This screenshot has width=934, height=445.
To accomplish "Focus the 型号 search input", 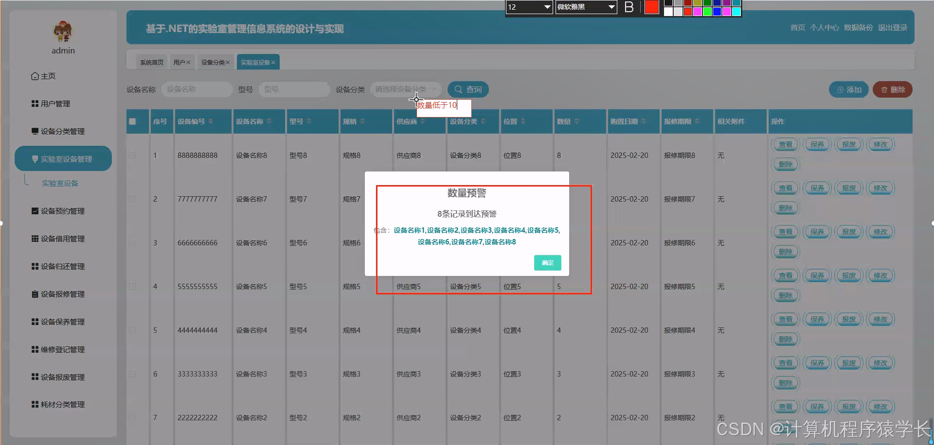I will point(294,89).
